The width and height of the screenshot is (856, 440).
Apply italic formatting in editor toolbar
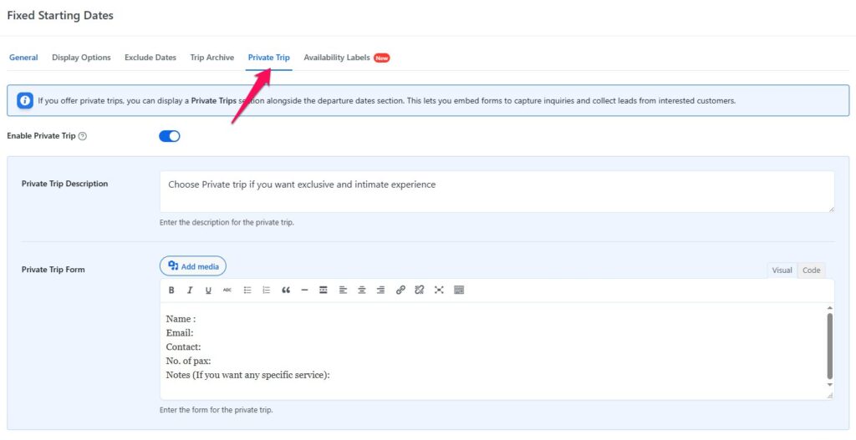click(x=190, y=291)
